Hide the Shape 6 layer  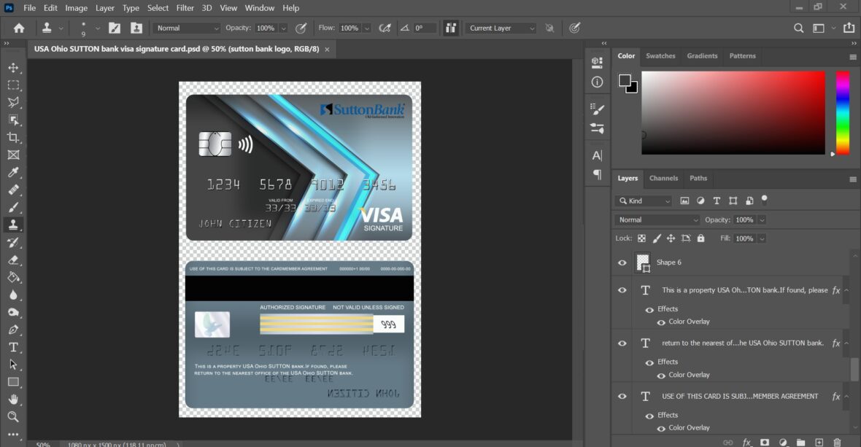coord(622,262)
